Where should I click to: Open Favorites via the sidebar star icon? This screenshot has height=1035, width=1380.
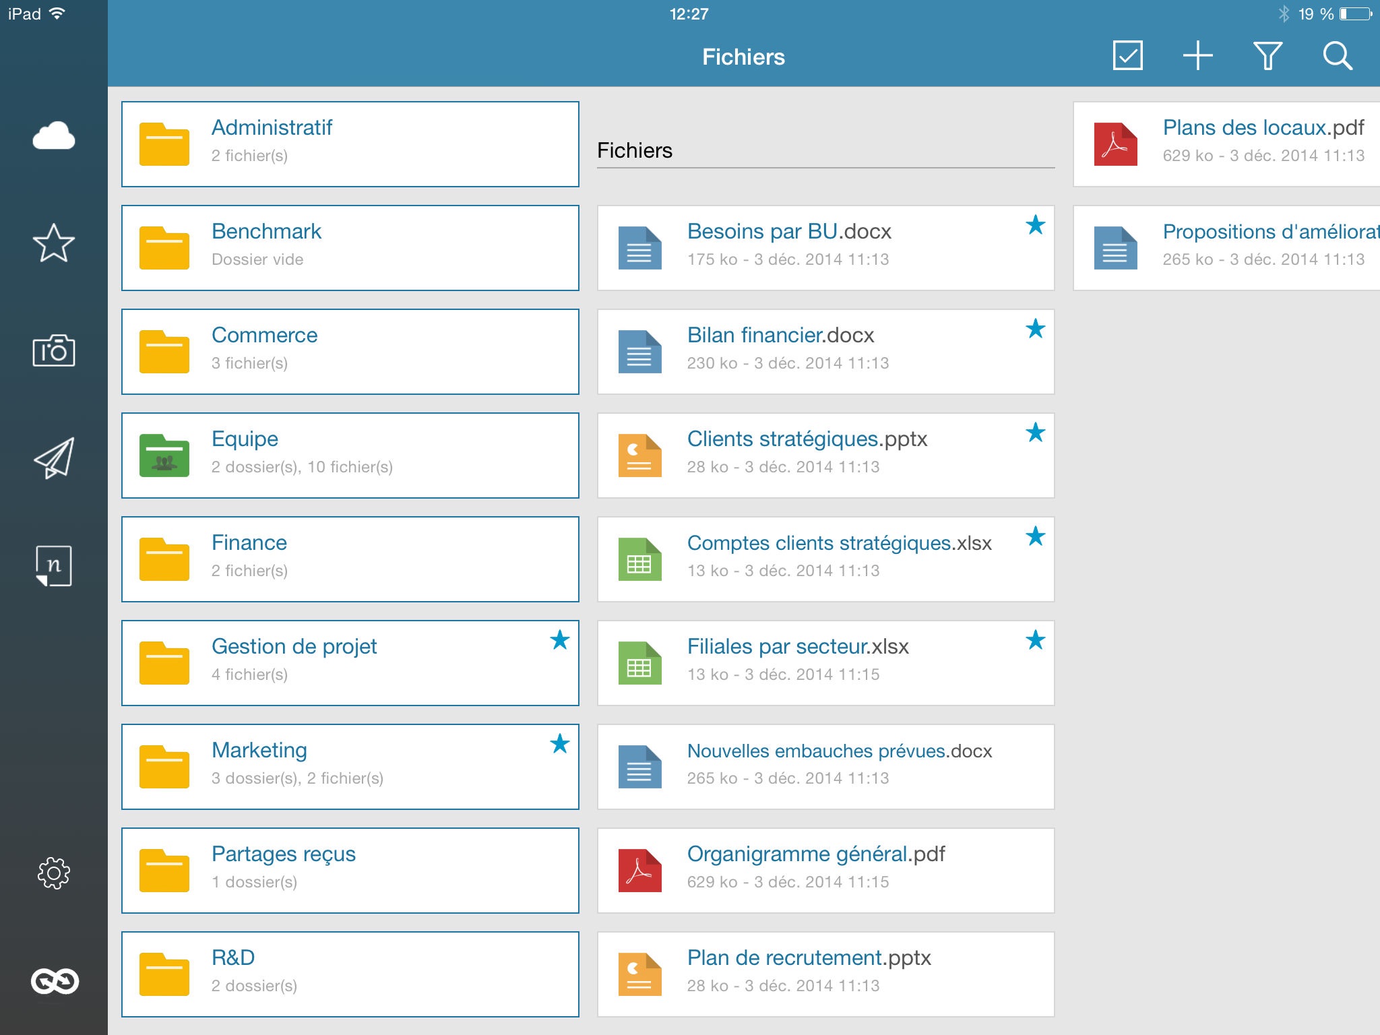point(54,243)
